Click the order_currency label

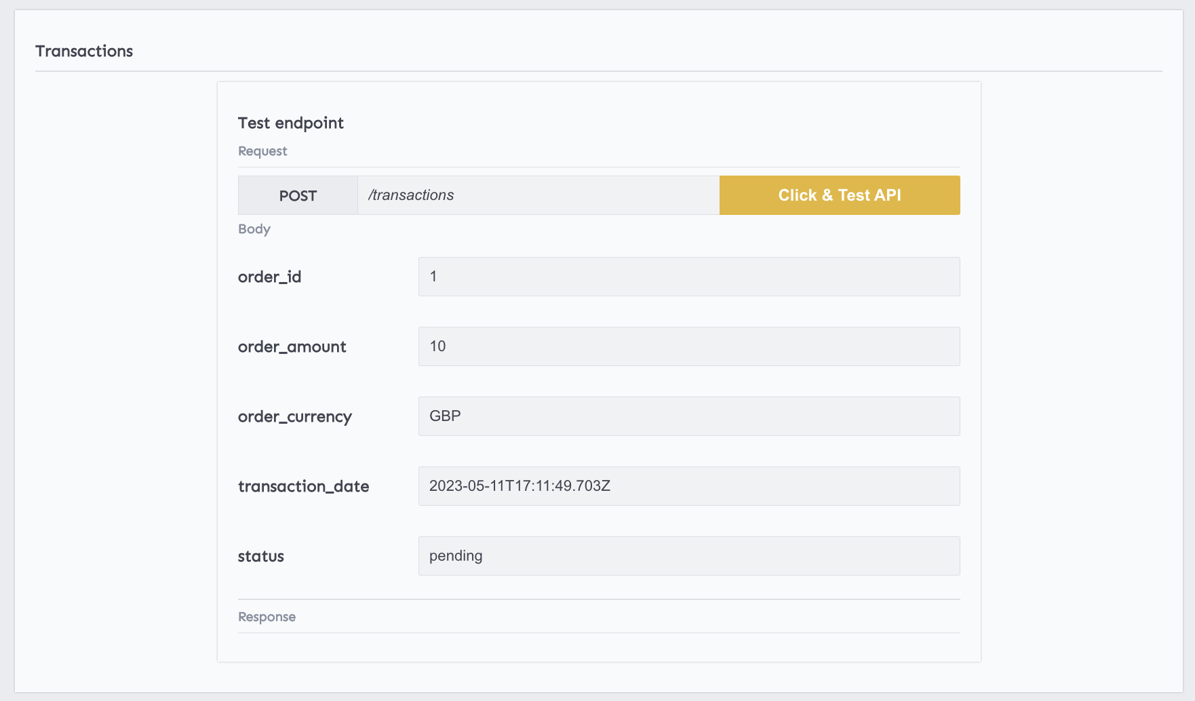click(294, 416)
